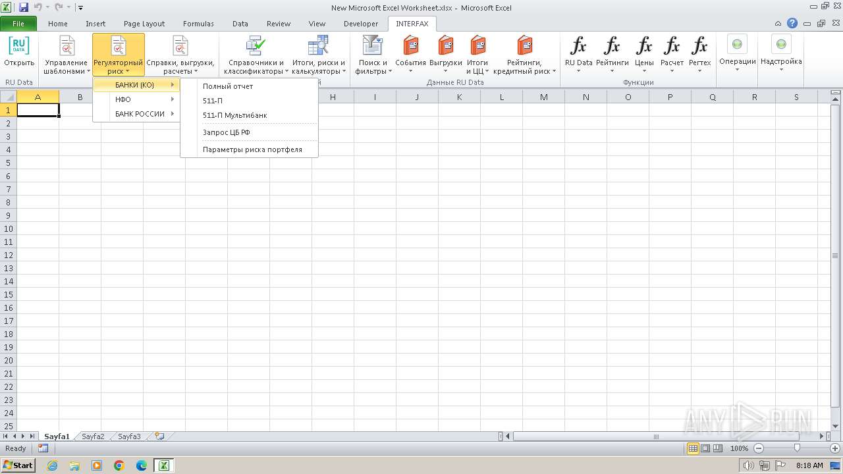843x474 pixels.
Task: Click zoom level 100% button
Action: click(739, 448)
